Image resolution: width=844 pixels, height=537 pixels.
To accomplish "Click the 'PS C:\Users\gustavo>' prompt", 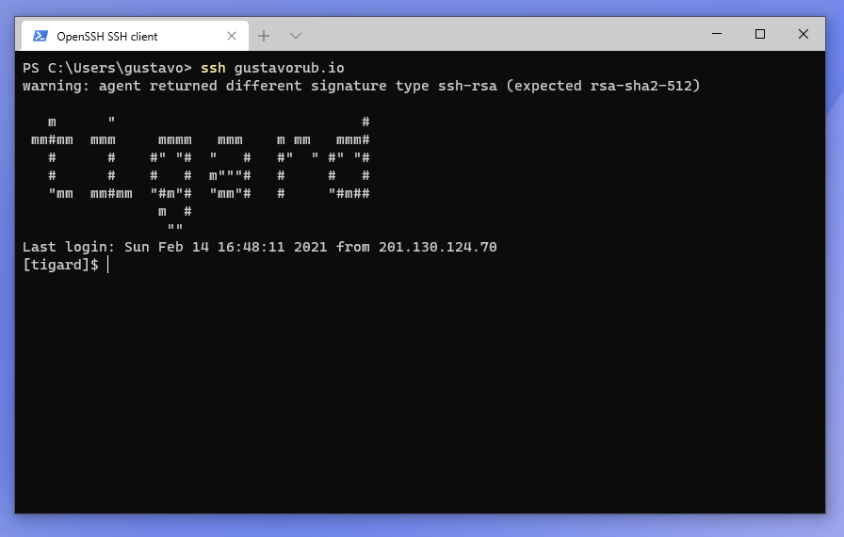I will click(107, 68).
